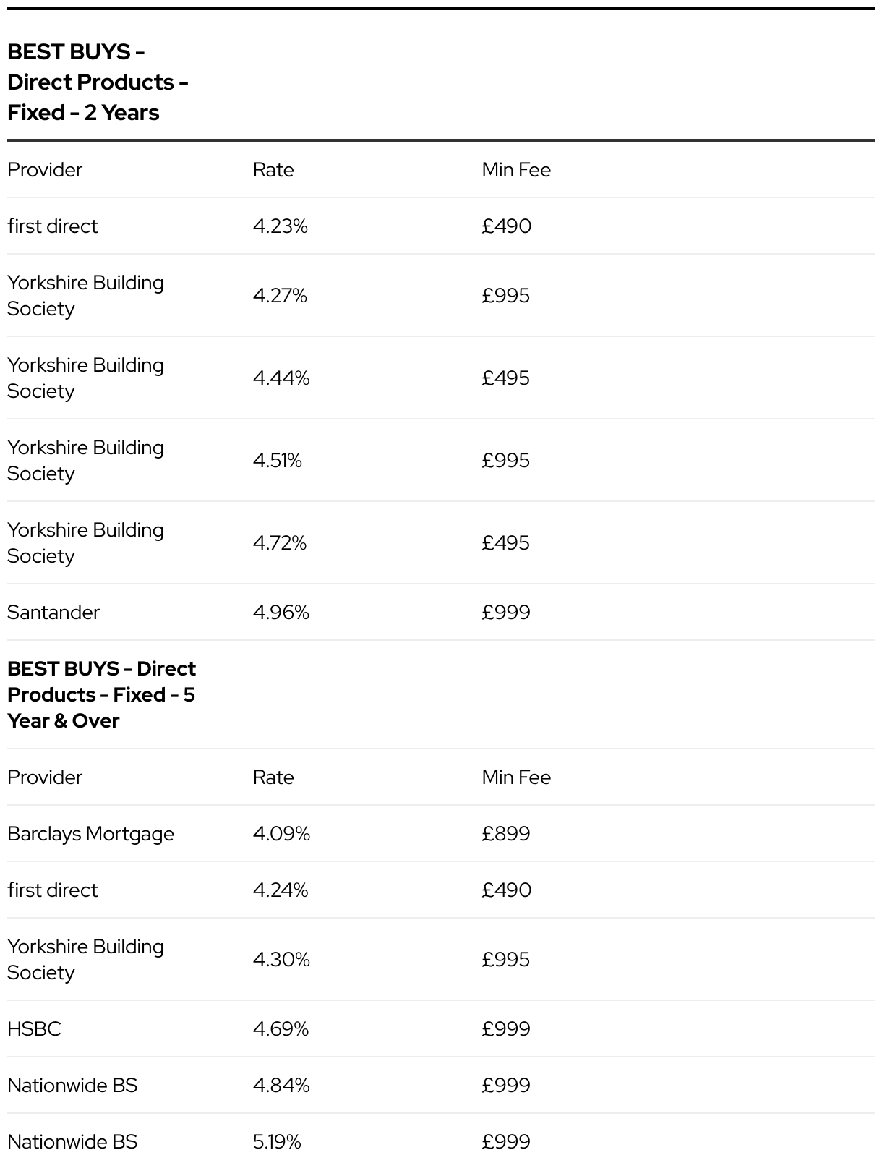Click the Min Fee header in 2 Years table
882x1176 pixels.
(516, 170)
